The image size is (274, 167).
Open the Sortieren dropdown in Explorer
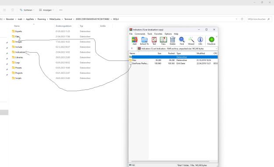(27, 10)
